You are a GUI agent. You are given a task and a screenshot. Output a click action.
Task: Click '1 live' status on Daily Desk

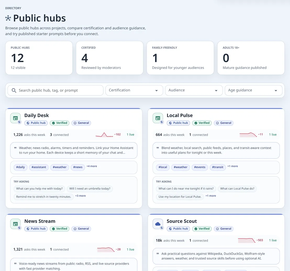[x=130, y=135]
